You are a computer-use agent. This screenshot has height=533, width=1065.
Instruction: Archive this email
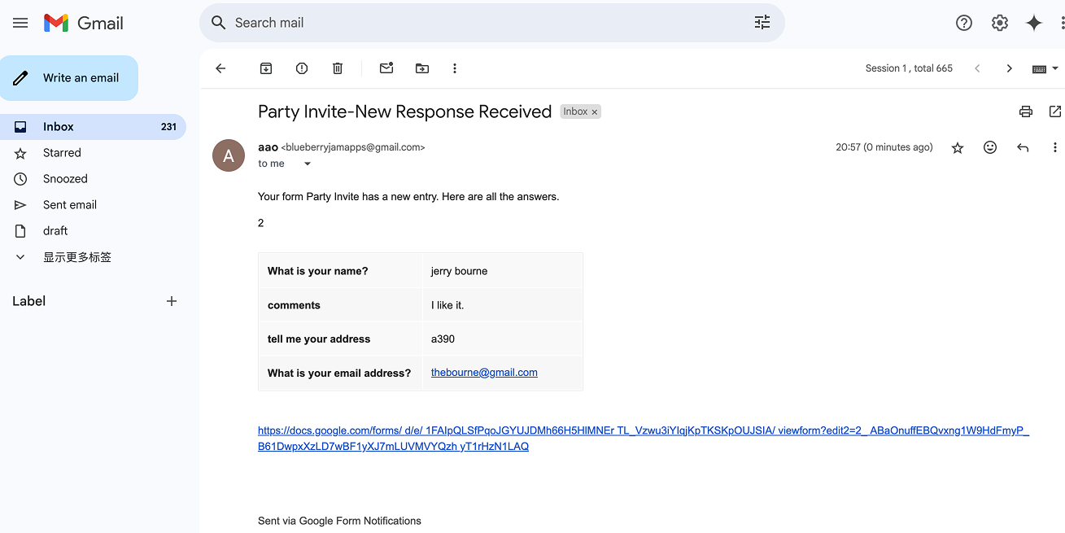(265, 68)
